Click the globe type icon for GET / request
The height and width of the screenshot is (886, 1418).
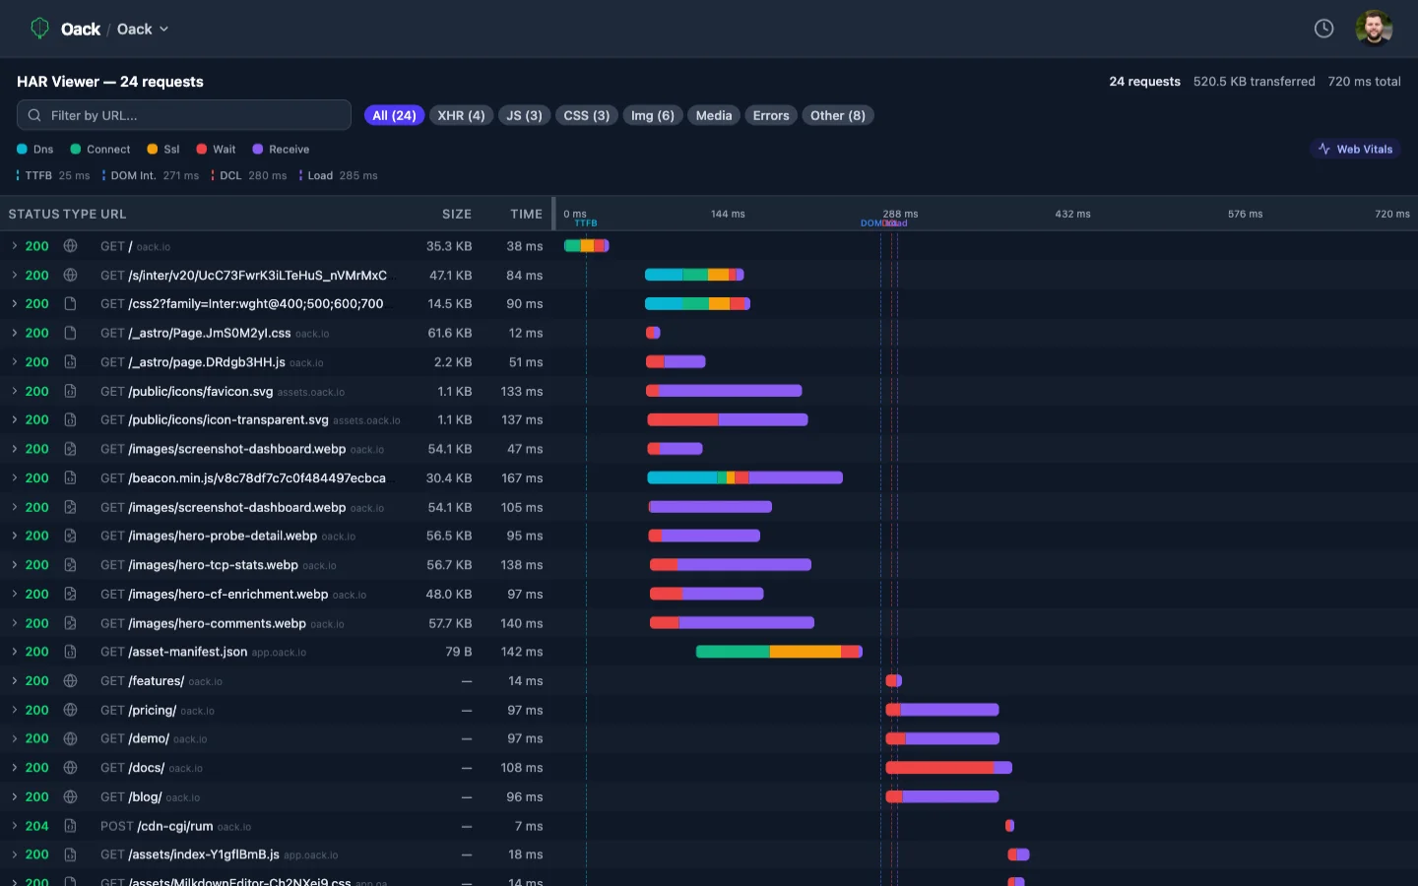(x=70, y=246)
